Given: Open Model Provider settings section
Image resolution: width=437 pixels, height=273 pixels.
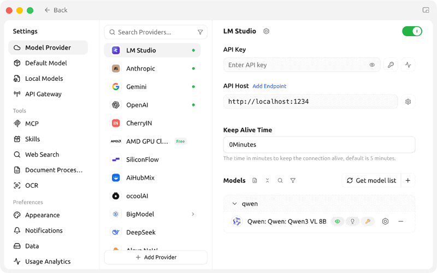Looking at the screenshot, I should click(x=48, y=48).
